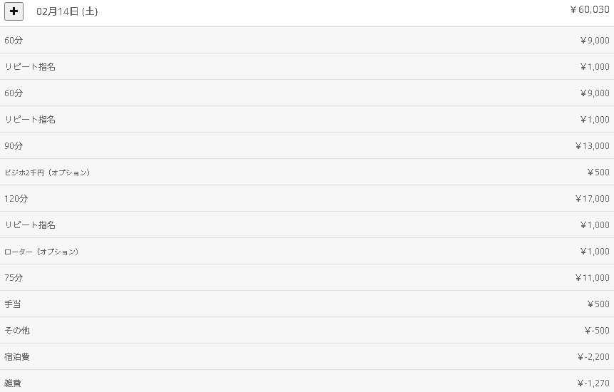Click the 宿泊費 row label
This screenshot has height=392, width=614.
point(17,357)
